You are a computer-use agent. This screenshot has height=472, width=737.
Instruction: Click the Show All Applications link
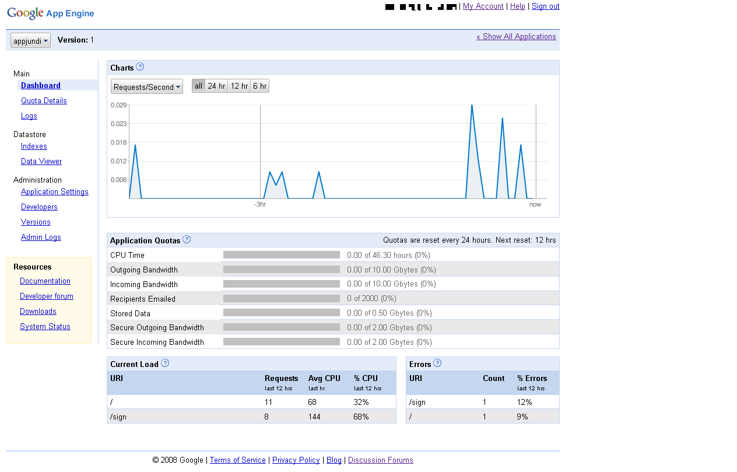pyautogui.click(x=516, y=37)
